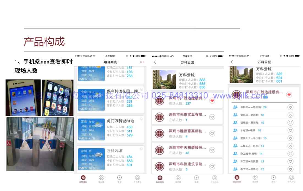Open the compass tab in middle phone's bottom bar
Image resolution: width=303 pixels, height=191 pixels.
pyautogui.click(x=196, y=178)
